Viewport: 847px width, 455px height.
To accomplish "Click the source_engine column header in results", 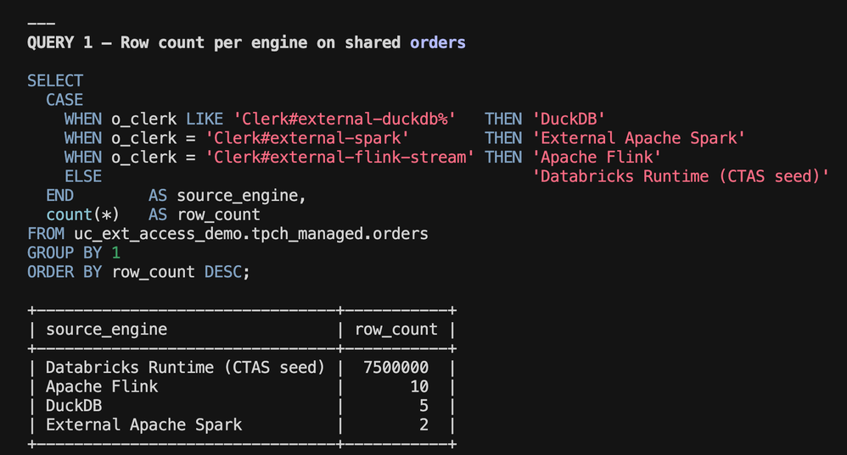I will (x=106, y=330).
